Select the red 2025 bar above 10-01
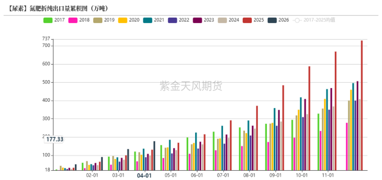382x180 pixels. point(310,118)
